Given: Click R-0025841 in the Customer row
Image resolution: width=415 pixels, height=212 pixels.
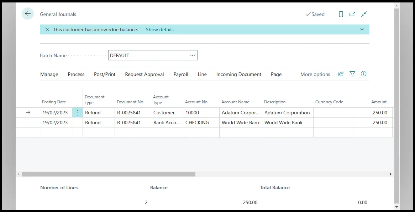Looking at the screenshot, I should (133, 113).
